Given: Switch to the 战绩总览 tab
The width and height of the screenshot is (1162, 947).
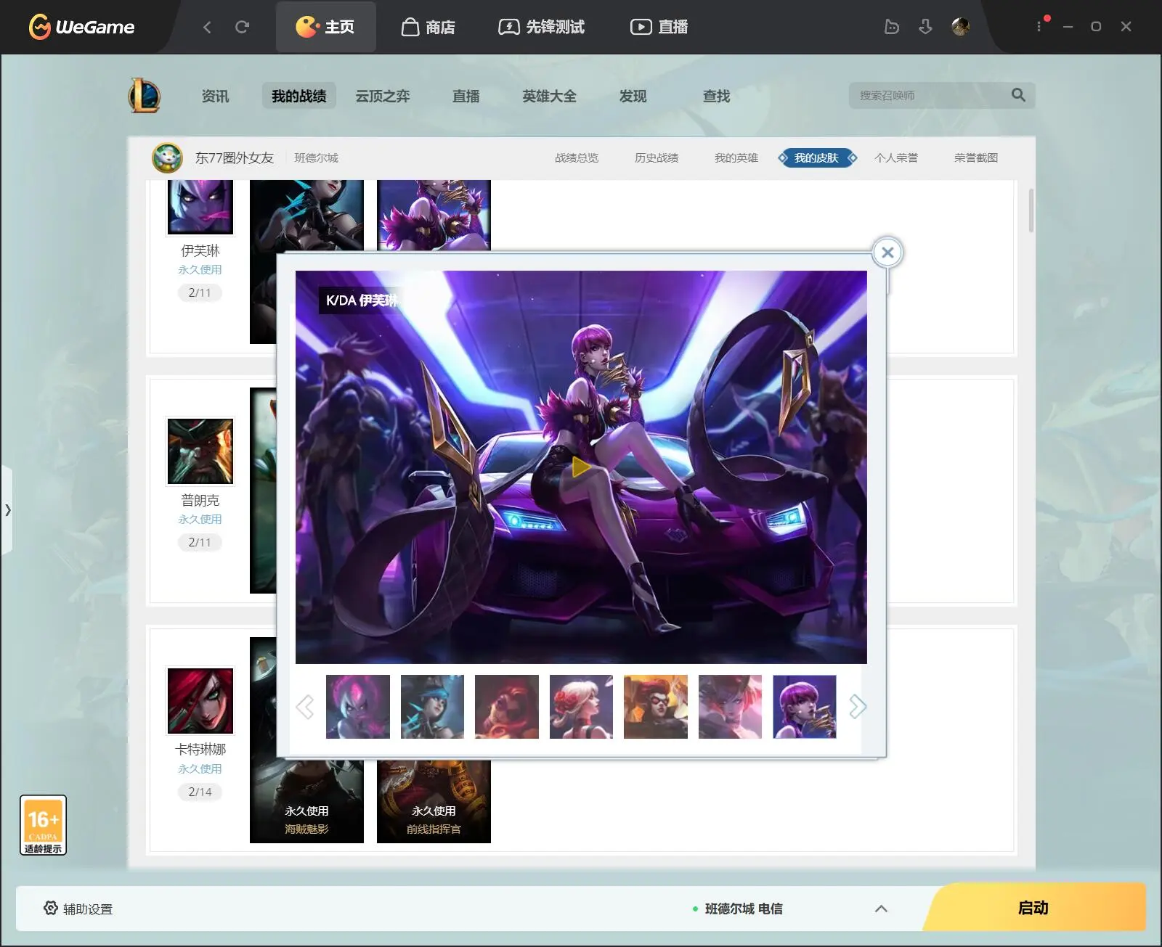Looking at the screenshot, I should [577, 157].
